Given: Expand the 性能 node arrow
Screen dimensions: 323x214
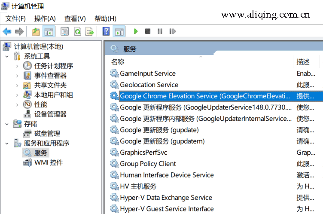Looking at the screenshot, I should pos(17,105).
